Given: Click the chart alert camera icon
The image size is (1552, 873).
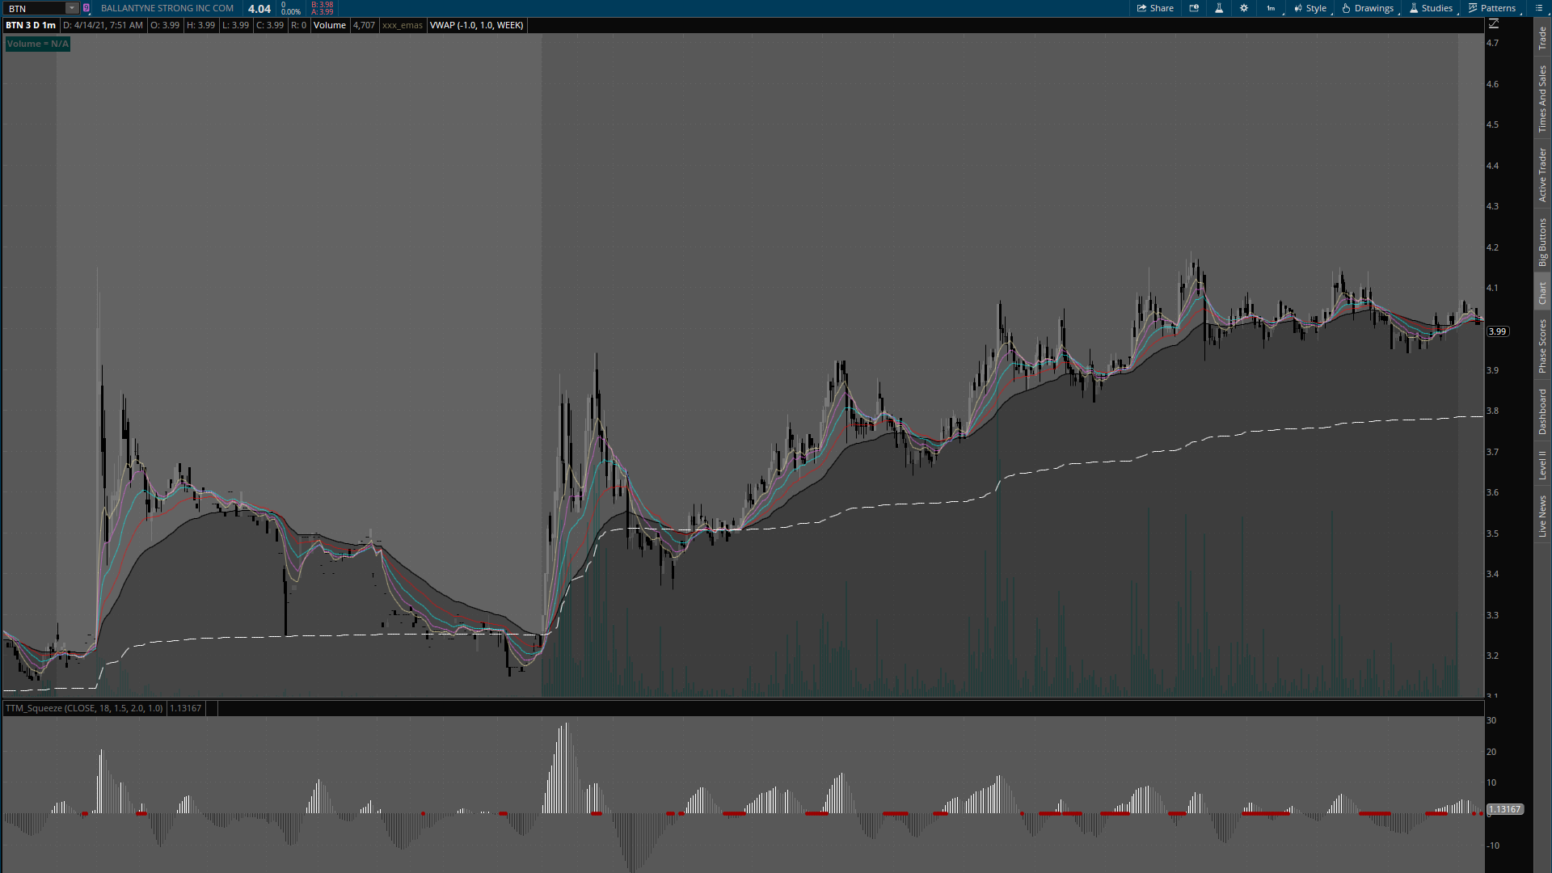Looking at the screenshot, I should click(x=1194, y=8).
